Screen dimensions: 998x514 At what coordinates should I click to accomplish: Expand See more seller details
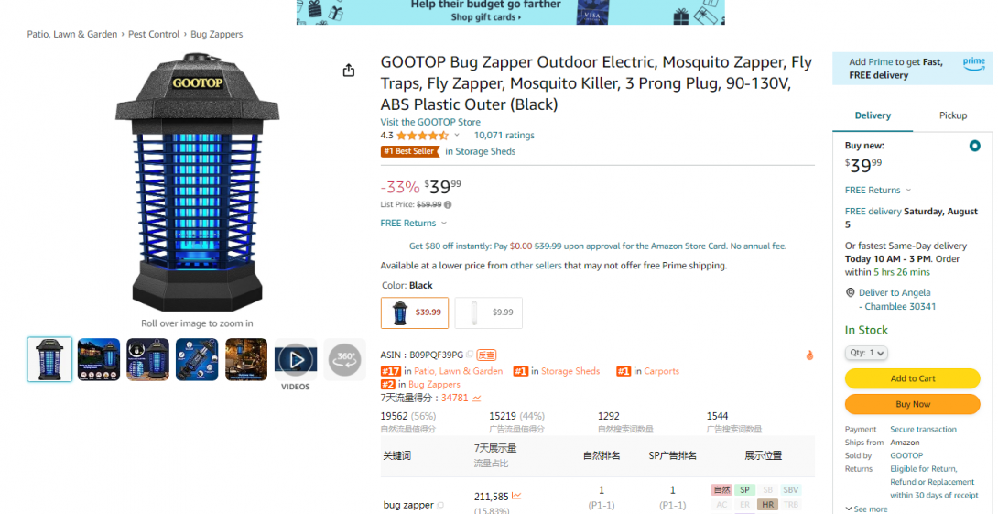click(866, 509)
